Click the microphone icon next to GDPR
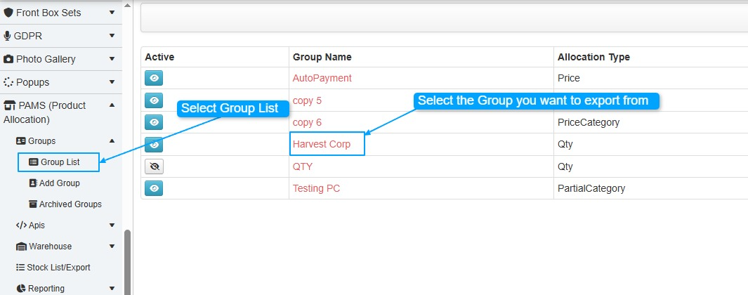This screenshot has width=748, height=295. 7,36
